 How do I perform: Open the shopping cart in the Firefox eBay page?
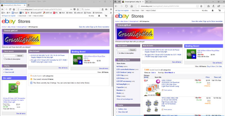pyautogui.click(x=106, y=16)
